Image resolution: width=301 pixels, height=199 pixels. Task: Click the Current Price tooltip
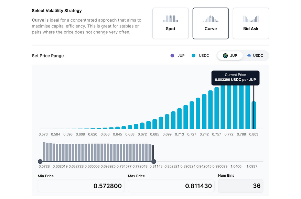[235, 78]
